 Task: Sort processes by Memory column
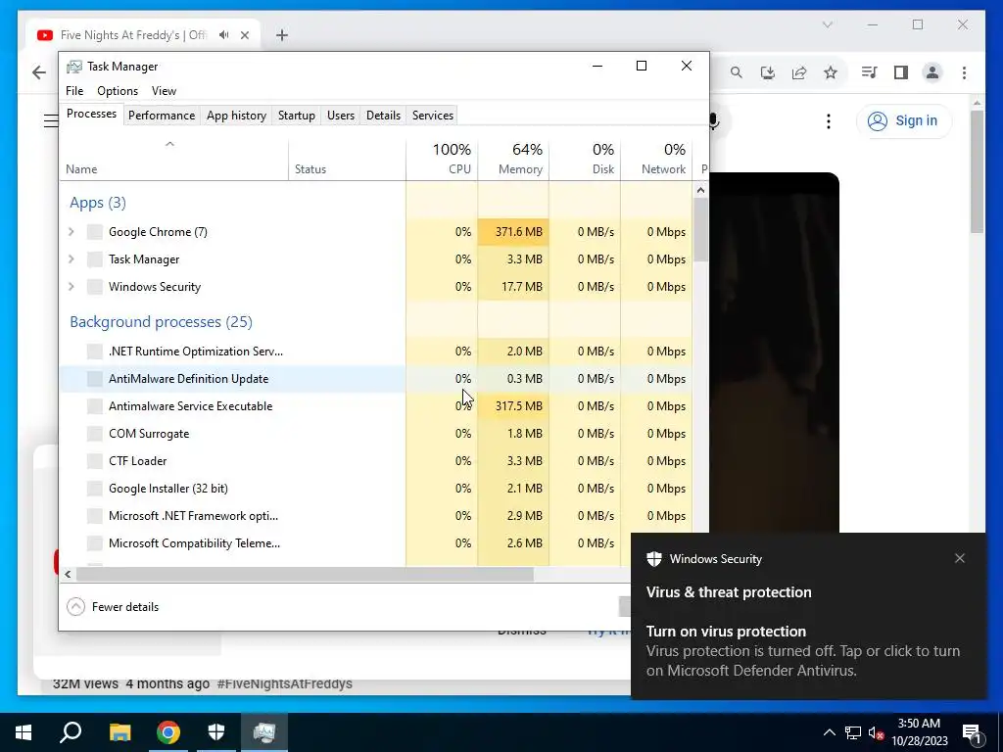[513, 160]
